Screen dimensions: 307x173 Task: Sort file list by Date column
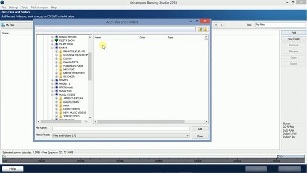[142, 37]
